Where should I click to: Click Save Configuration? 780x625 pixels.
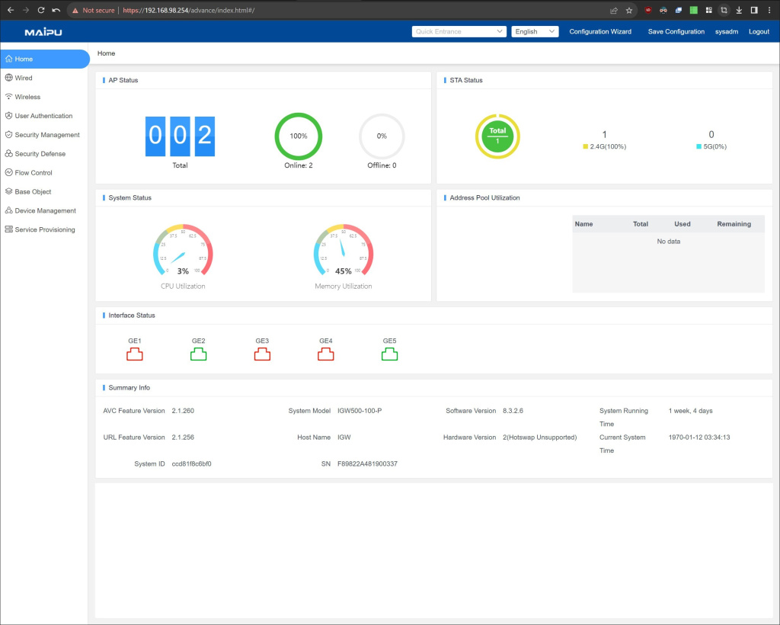pyautogui.click(x=676, y=31)
